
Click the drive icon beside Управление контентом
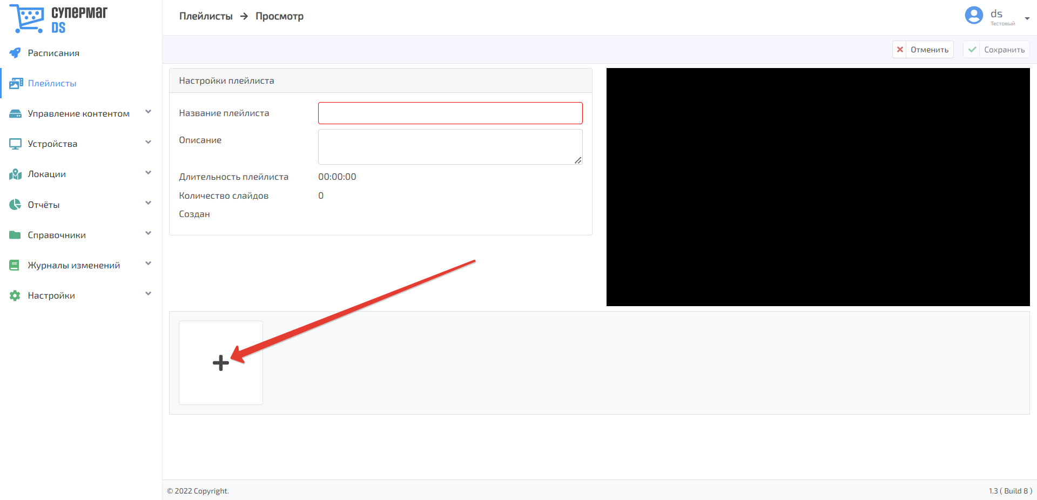click(16, 114)
